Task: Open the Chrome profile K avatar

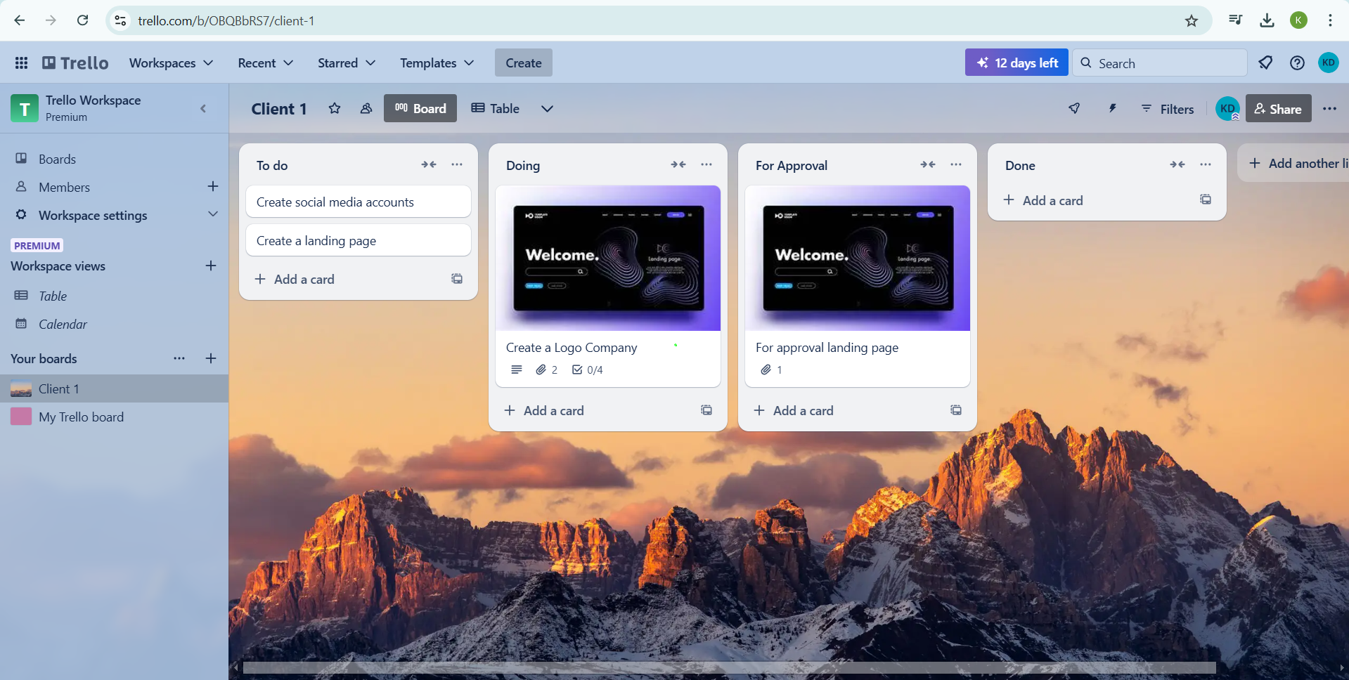Action: click(x=1298, y=20)
